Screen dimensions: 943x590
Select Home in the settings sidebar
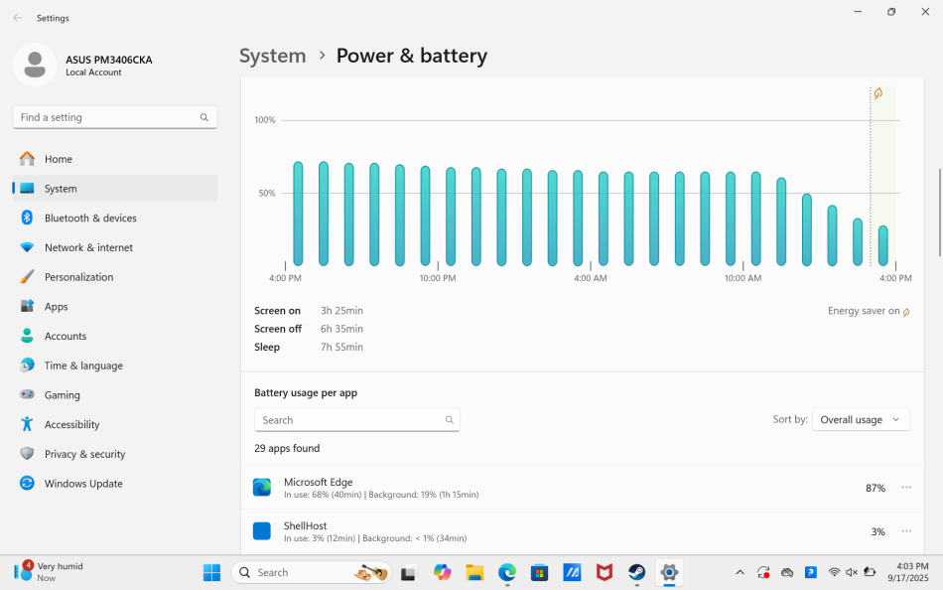(59, 159)
